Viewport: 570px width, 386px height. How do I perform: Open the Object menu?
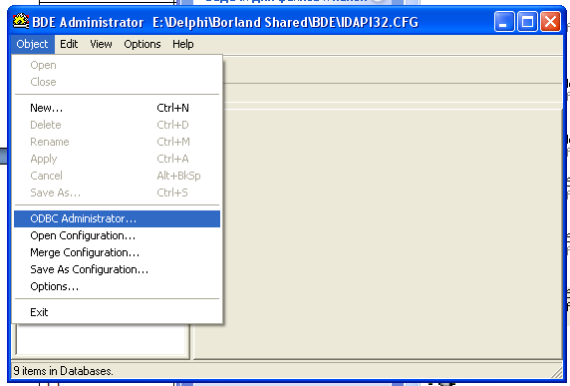click(32, 44)
